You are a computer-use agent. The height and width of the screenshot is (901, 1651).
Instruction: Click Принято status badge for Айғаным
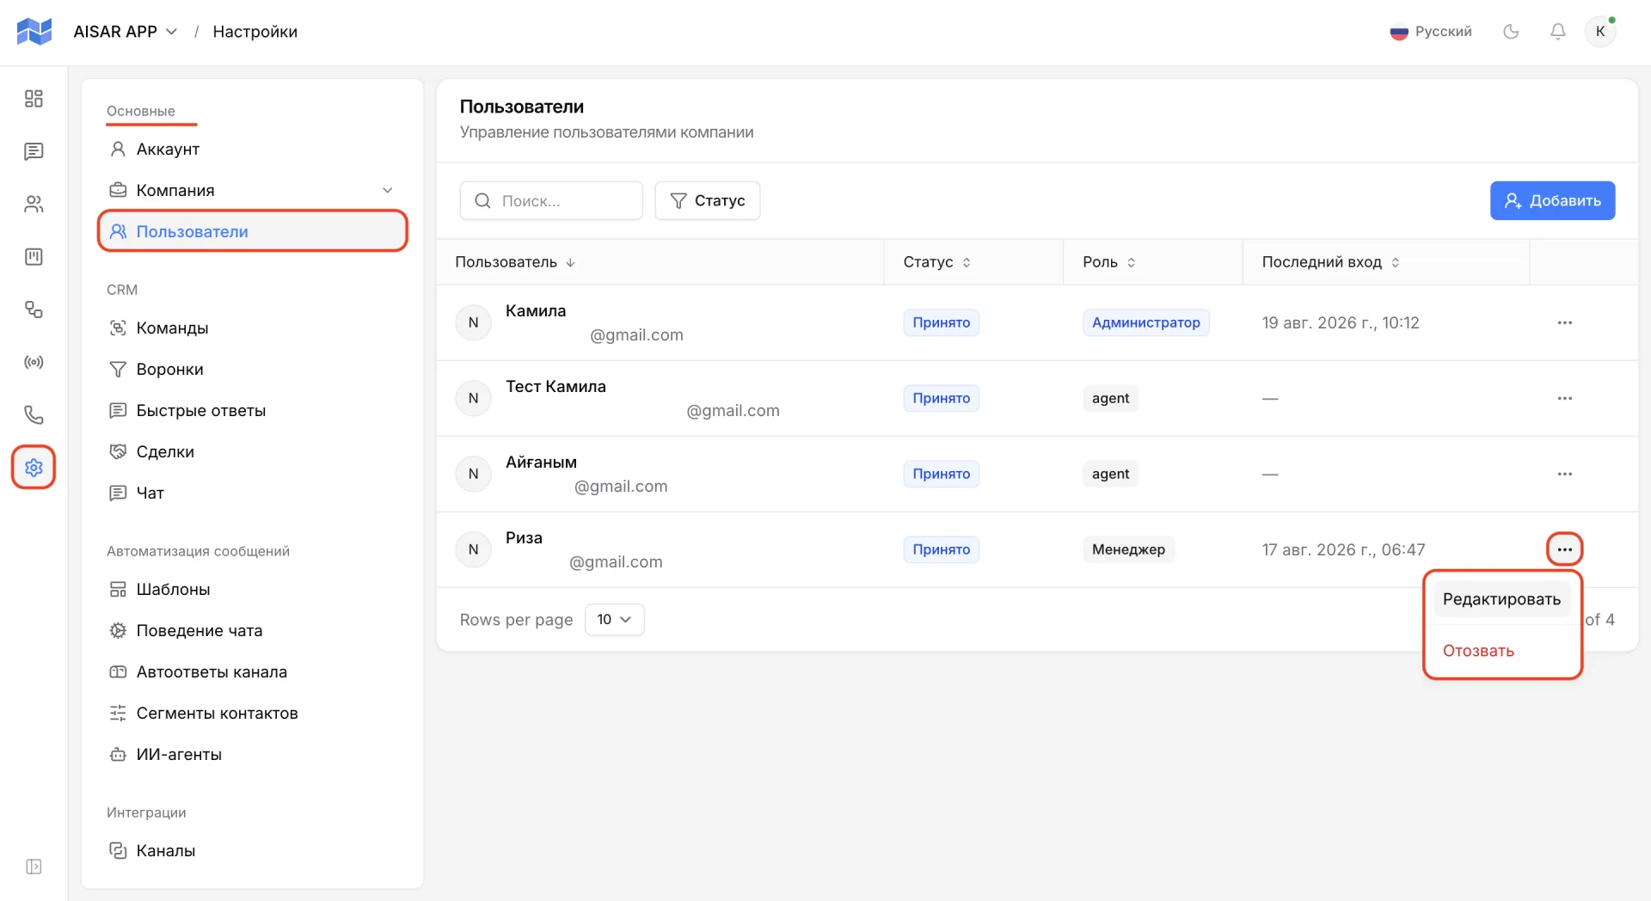point(941,474)
